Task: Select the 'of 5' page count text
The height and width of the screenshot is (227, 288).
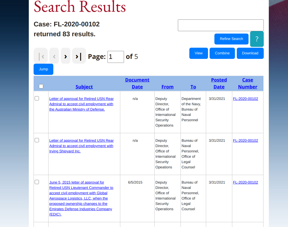Action: [x=132, y=56]
